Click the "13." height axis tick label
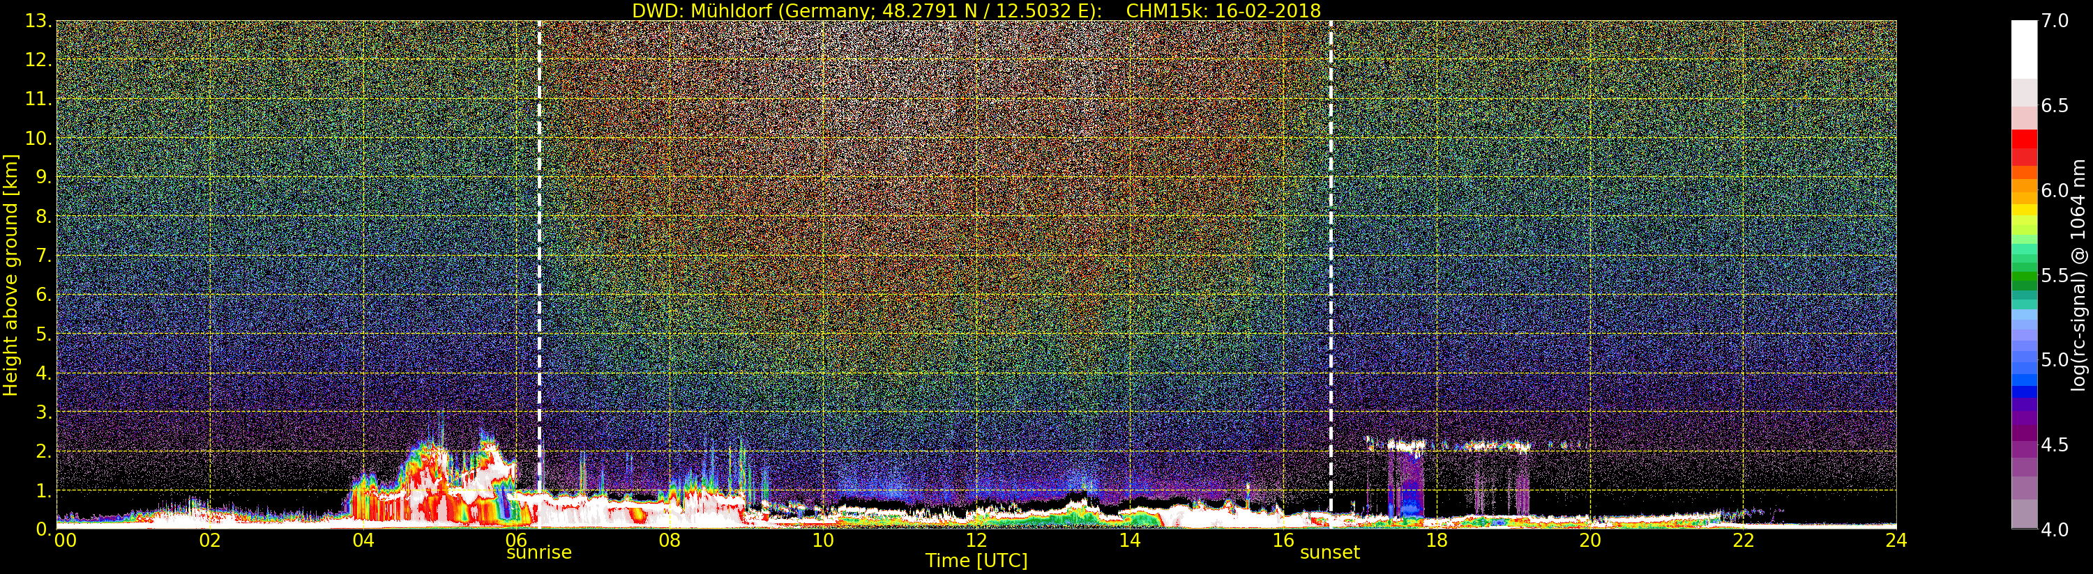Image resolution: width=2093 pixels, height=574 pixels. tap(38, 21)
